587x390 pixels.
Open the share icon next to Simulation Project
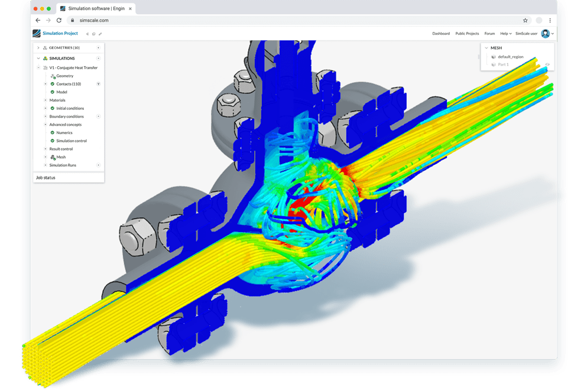click(86, 34)
